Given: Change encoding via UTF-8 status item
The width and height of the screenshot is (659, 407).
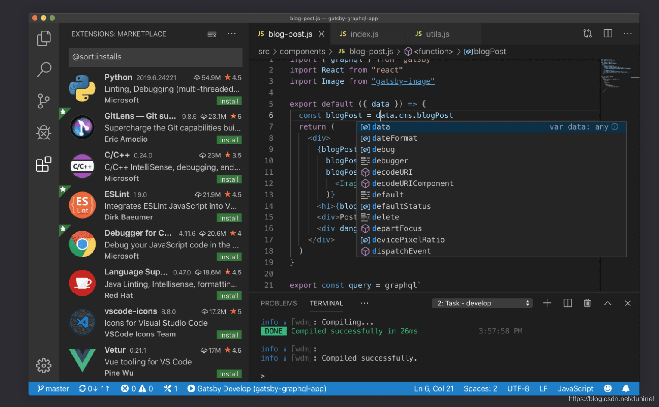Looking at the screenshot, I should tap(518, 388).
